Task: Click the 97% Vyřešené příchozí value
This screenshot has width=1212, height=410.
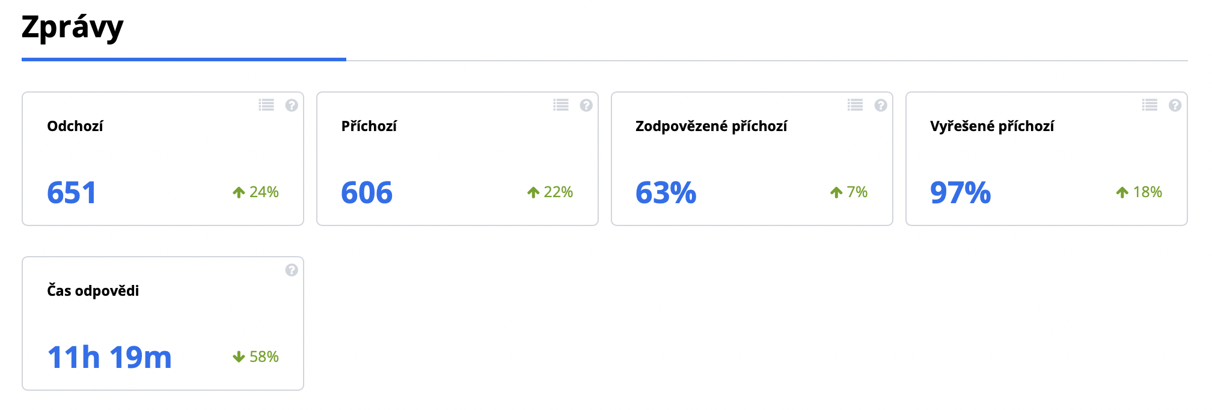Action: point(960,193)
